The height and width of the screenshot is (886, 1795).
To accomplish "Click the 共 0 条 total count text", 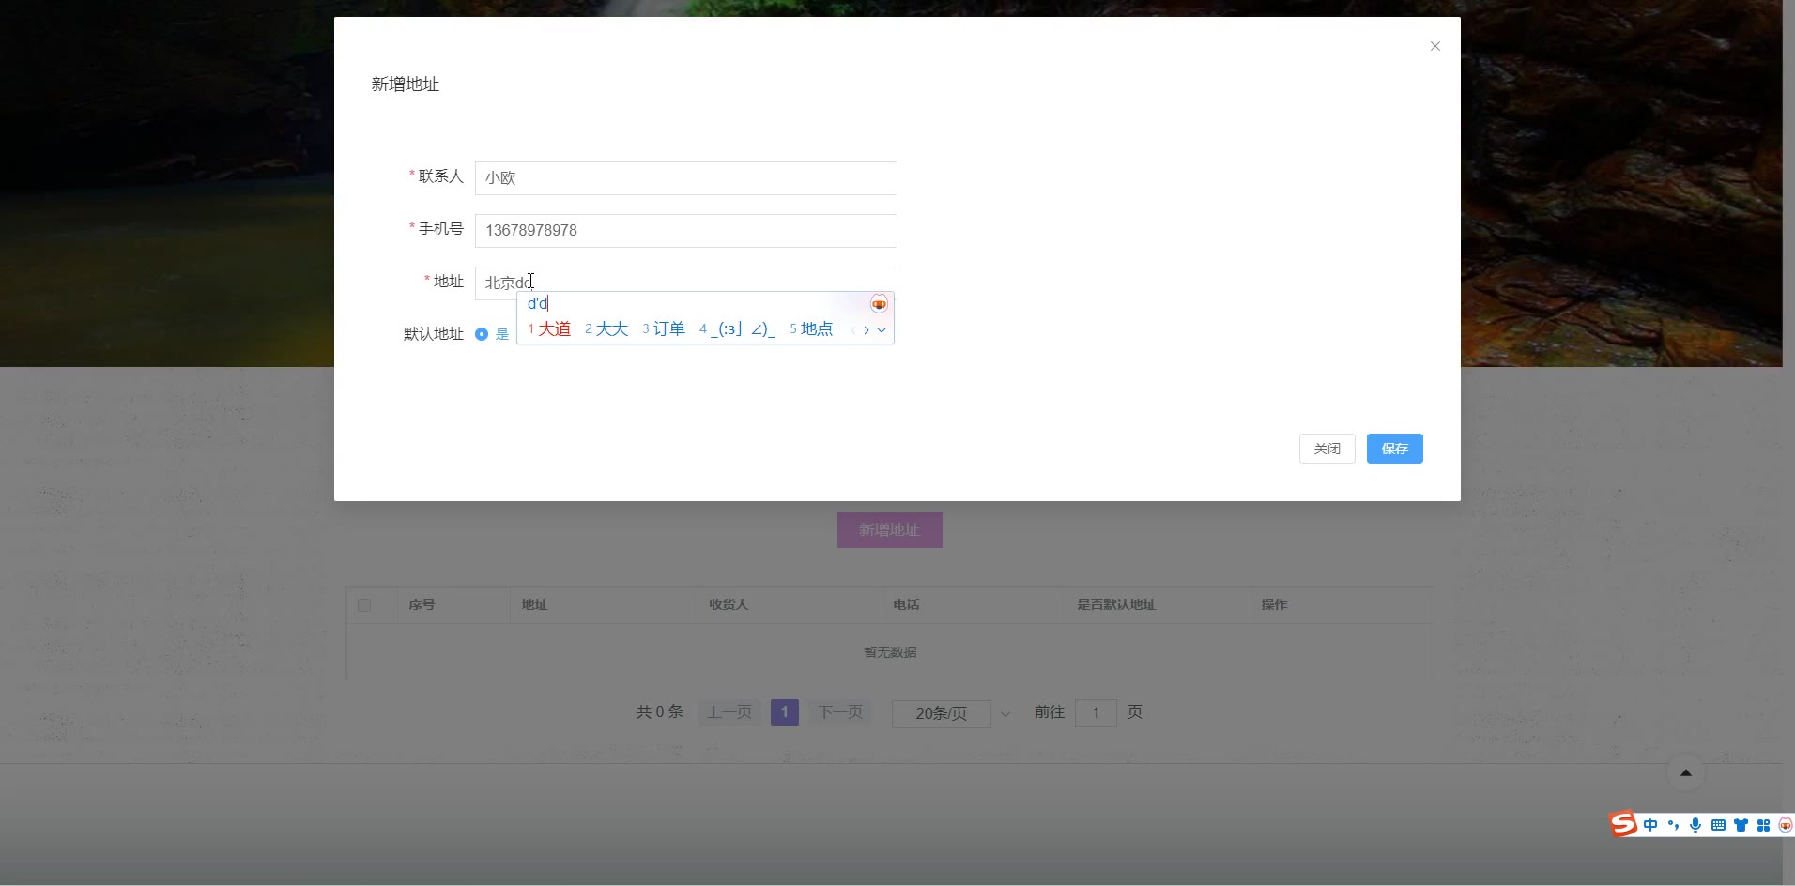I will (x=660, y=712).
